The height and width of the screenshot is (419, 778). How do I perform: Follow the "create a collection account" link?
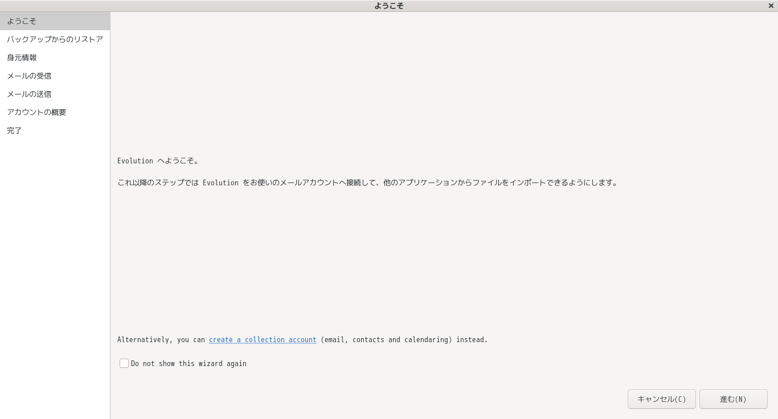[x=263, y=340]
